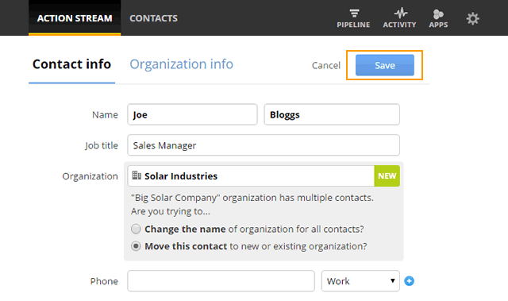Click the blue plus icon beside Phone
The height and width of the screenshot is (301, 508).
pyautogui.click(x=410, y=281)
